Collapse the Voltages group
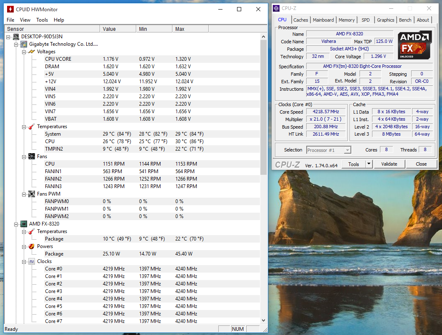The image size is (442, 335). [x=24, y=52]
